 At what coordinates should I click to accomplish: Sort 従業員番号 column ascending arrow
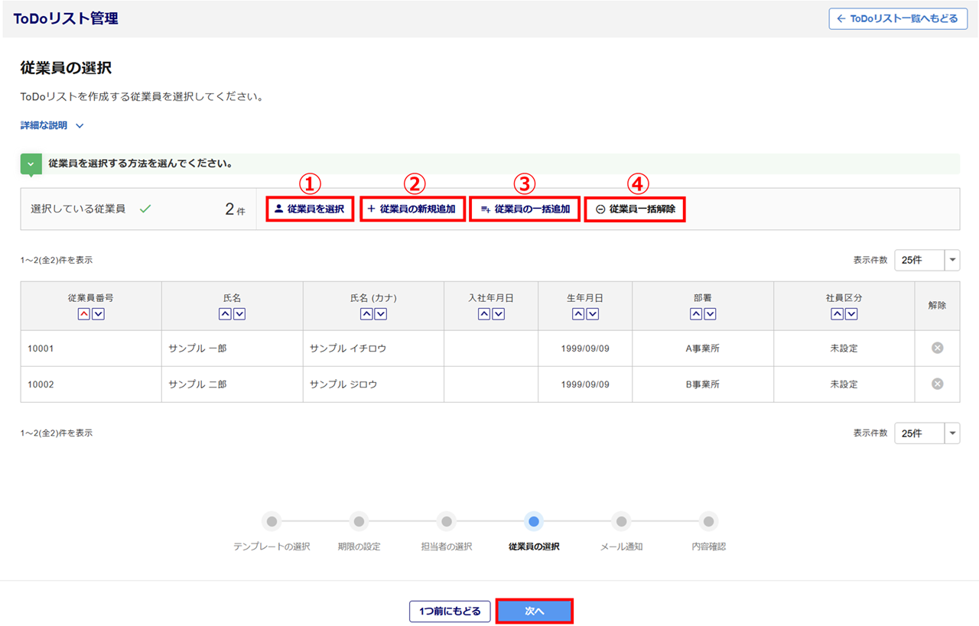84,314
